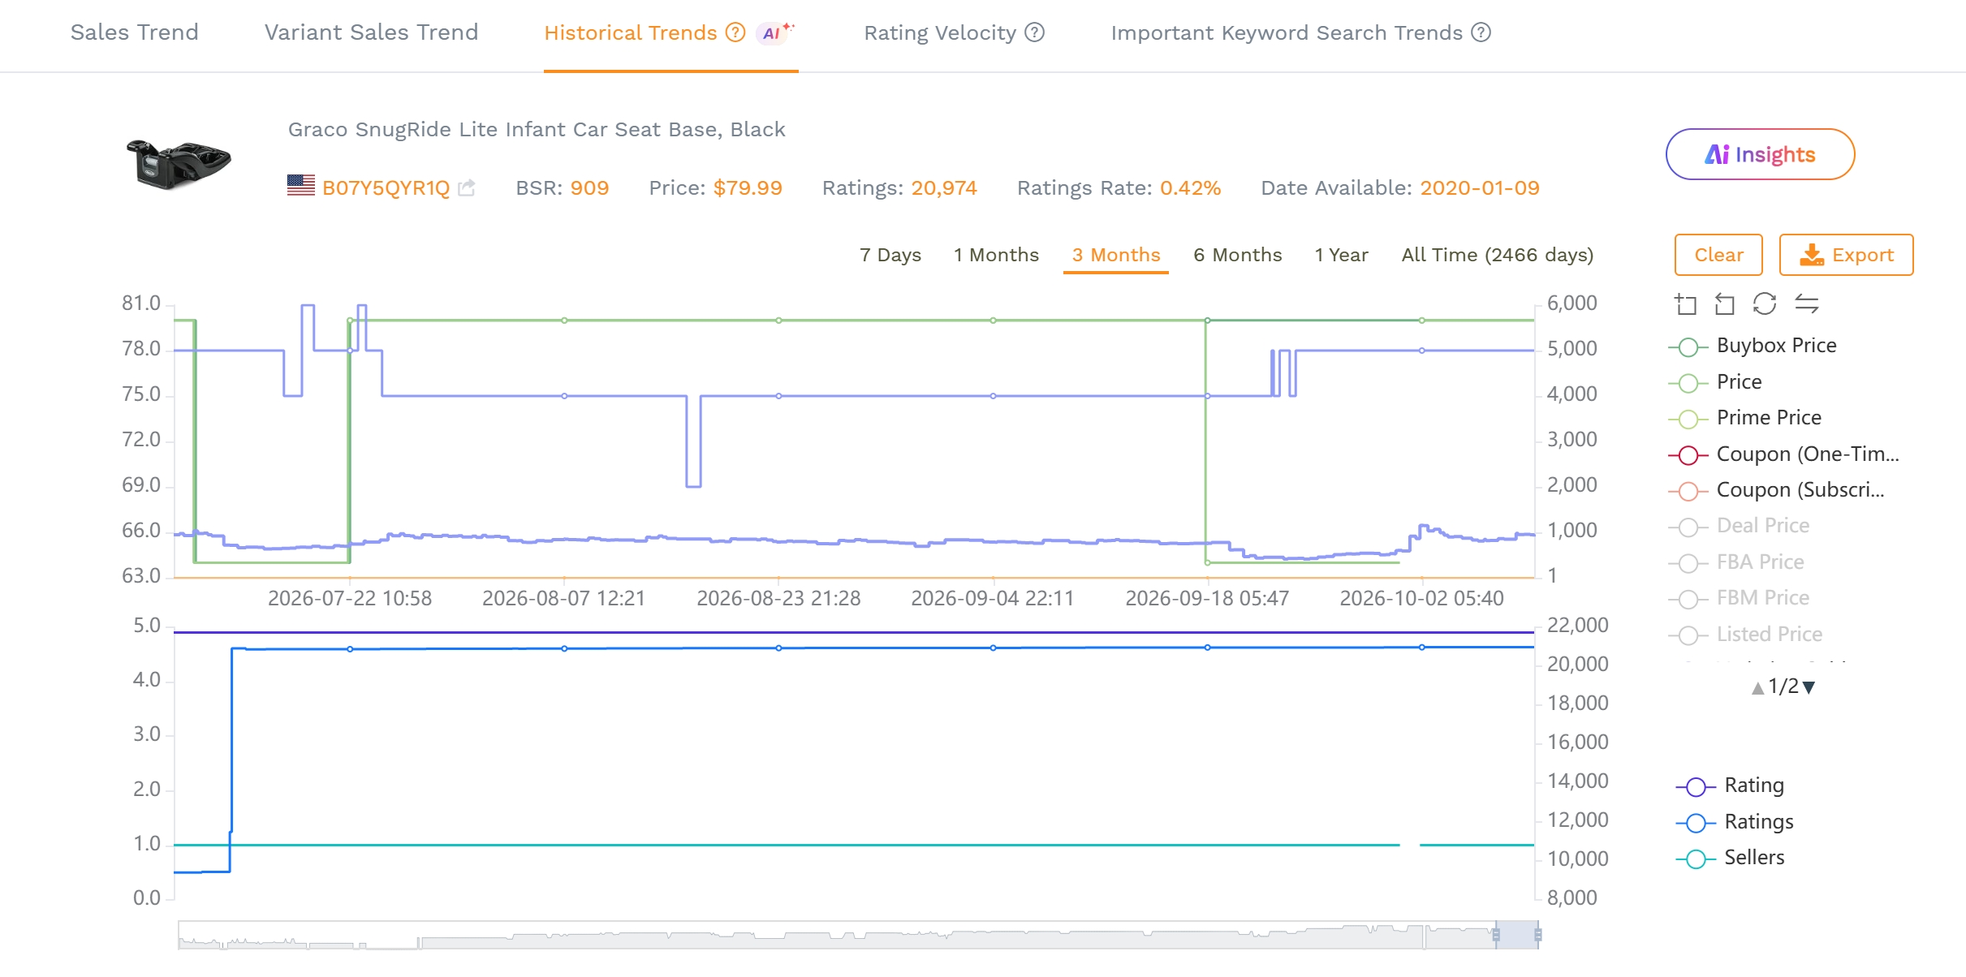
Task: Select the 7 Days range
Action: coord(890,255)
